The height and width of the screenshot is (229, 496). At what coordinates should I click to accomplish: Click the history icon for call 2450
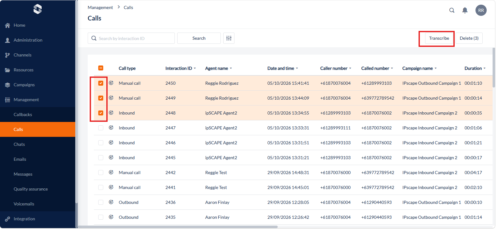click(x=111, y=83)
